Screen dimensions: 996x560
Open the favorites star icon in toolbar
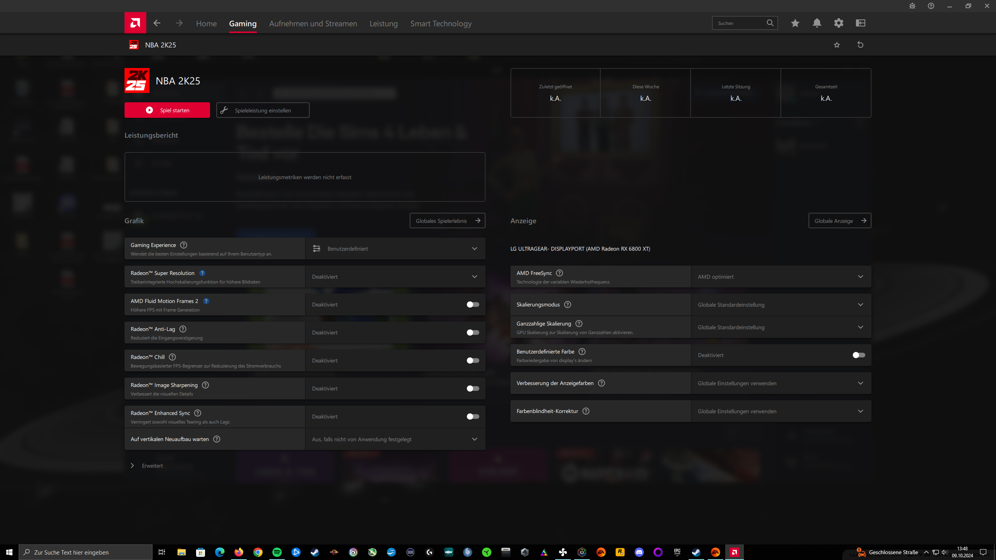(x=795, y=23)
